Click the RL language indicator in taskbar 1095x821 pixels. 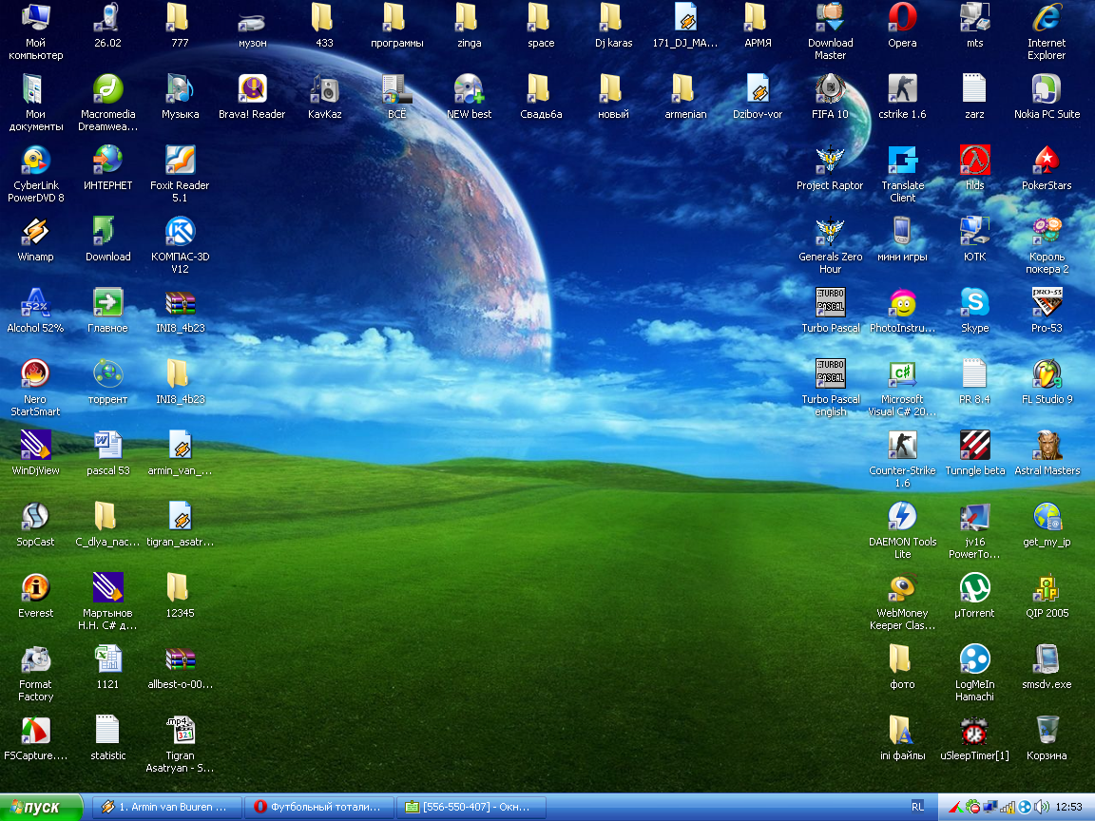(x=917, y=807)
